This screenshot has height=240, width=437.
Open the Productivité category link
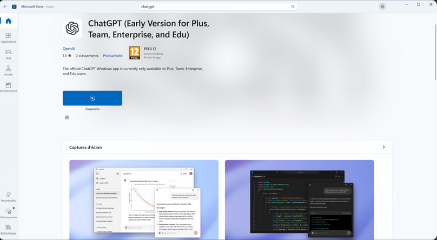(112, 56)
